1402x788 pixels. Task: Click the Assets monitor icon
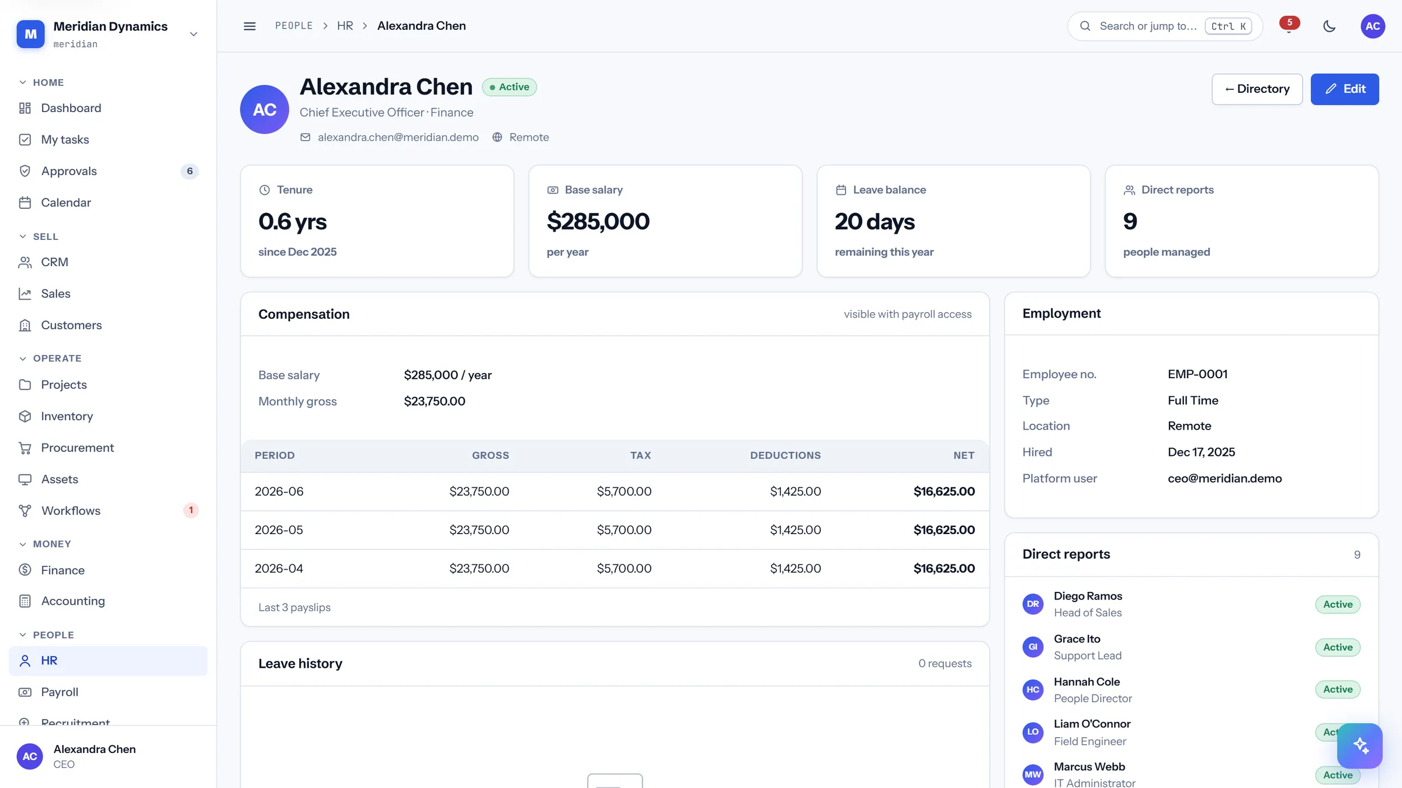click(x=25, y=479)
